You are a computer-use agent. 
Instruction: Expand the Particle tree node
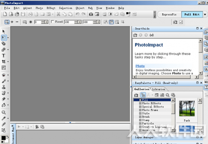coord(140,123)
